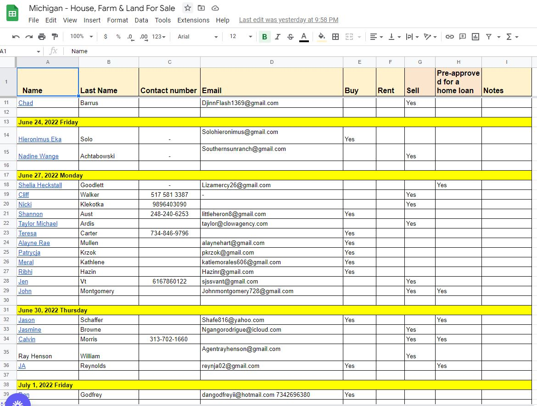Viewport: 537px width, 406px height.
Task: Select the 'Contact number' header cell
Action: point(169,82)
